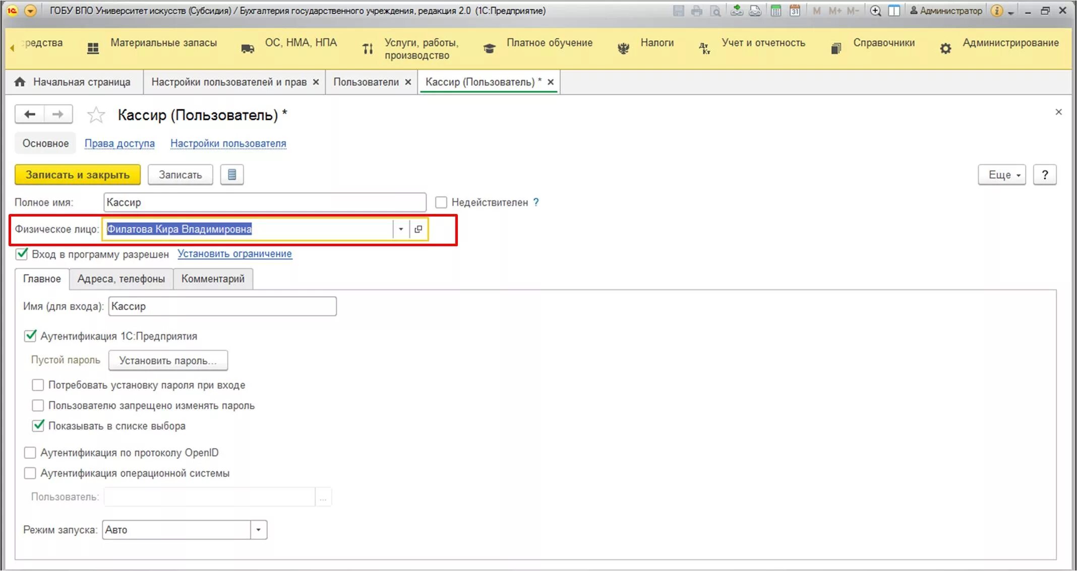This screenshot has height=571, width=1077.
Task: Expand the Еще menu
Action: pos(1001,175)
